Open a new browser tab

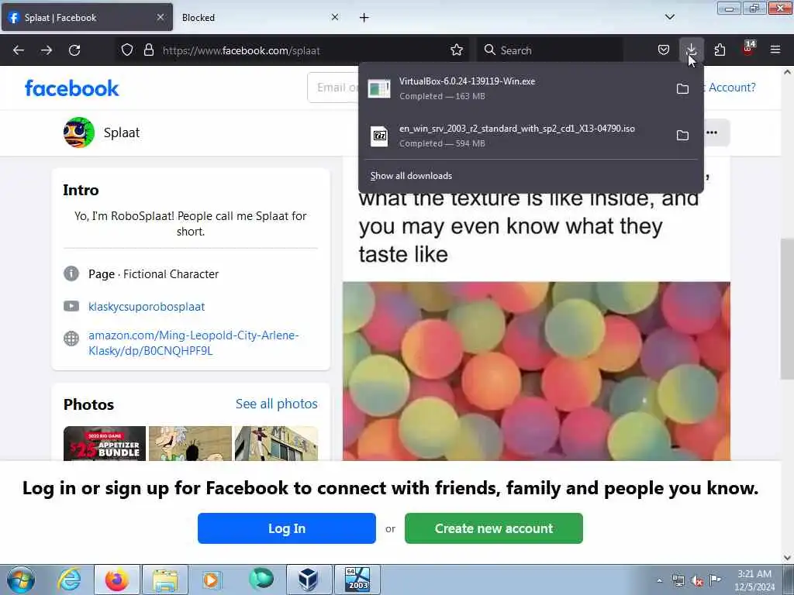364,18
